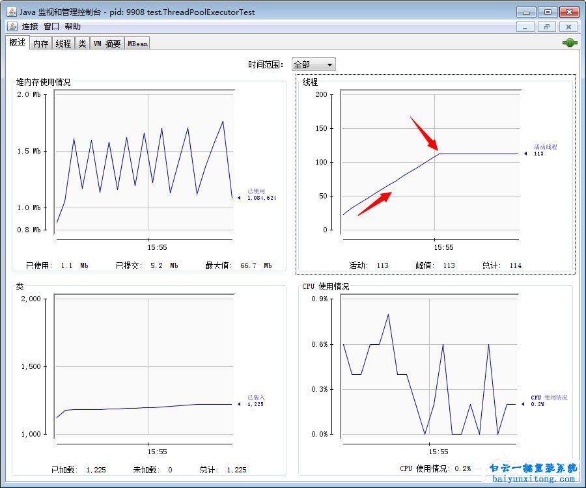
Task: Open the 窗口 menu
Action: pyautogui.click(x=51, y=27)
